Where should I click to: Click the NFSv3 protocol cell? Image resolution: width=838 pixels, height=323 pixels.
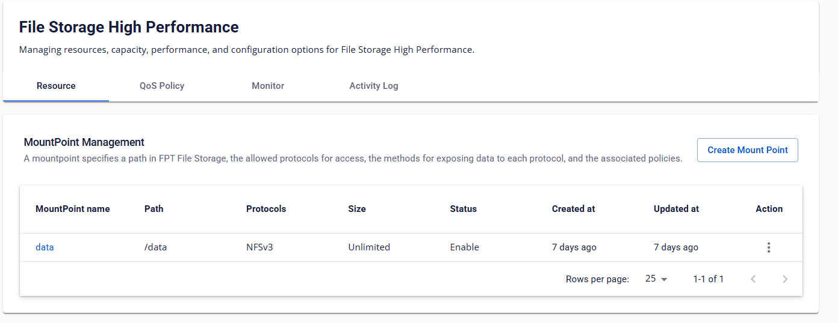(259, 247)
